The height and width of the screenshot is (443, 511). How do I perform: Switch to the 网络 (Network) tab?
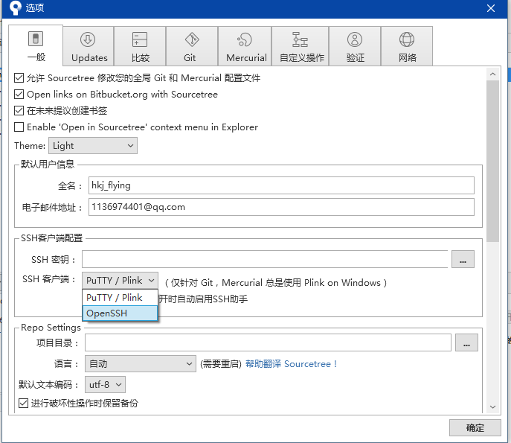pos(407,46)
